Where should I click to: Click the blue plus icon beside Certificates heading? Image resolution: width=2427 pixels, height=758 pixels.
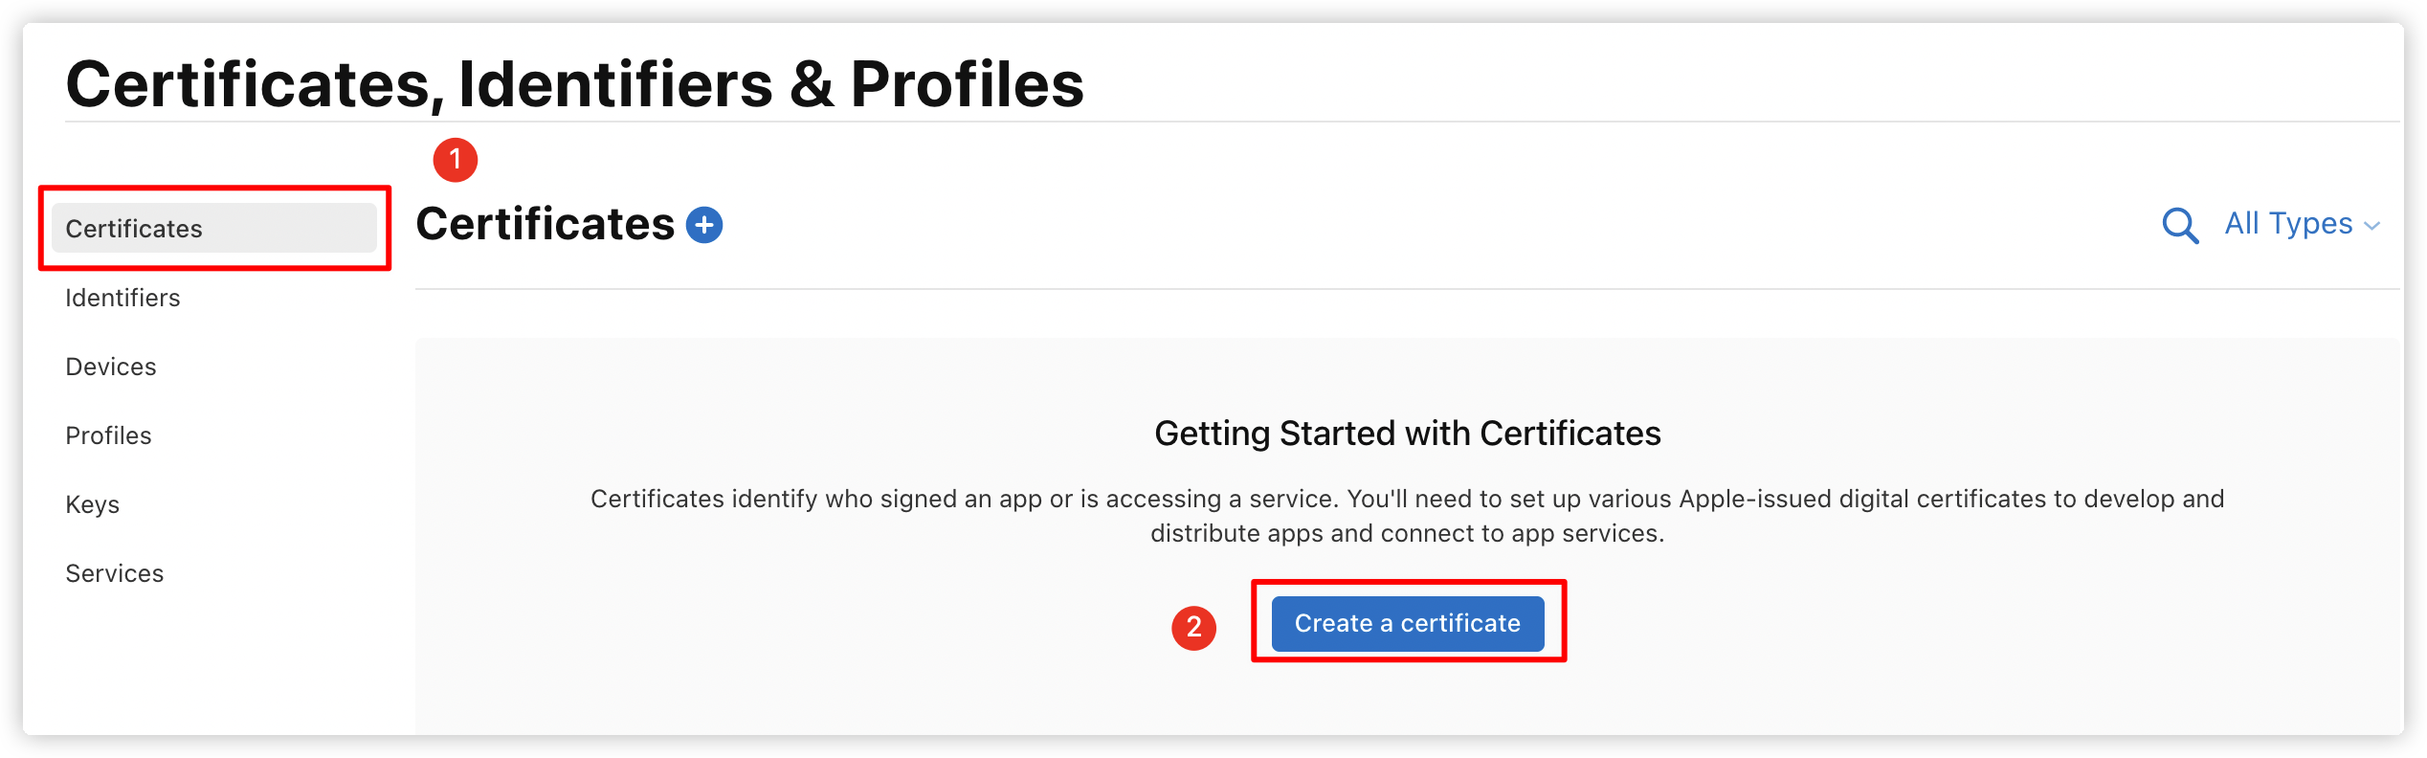coord(704,225)
